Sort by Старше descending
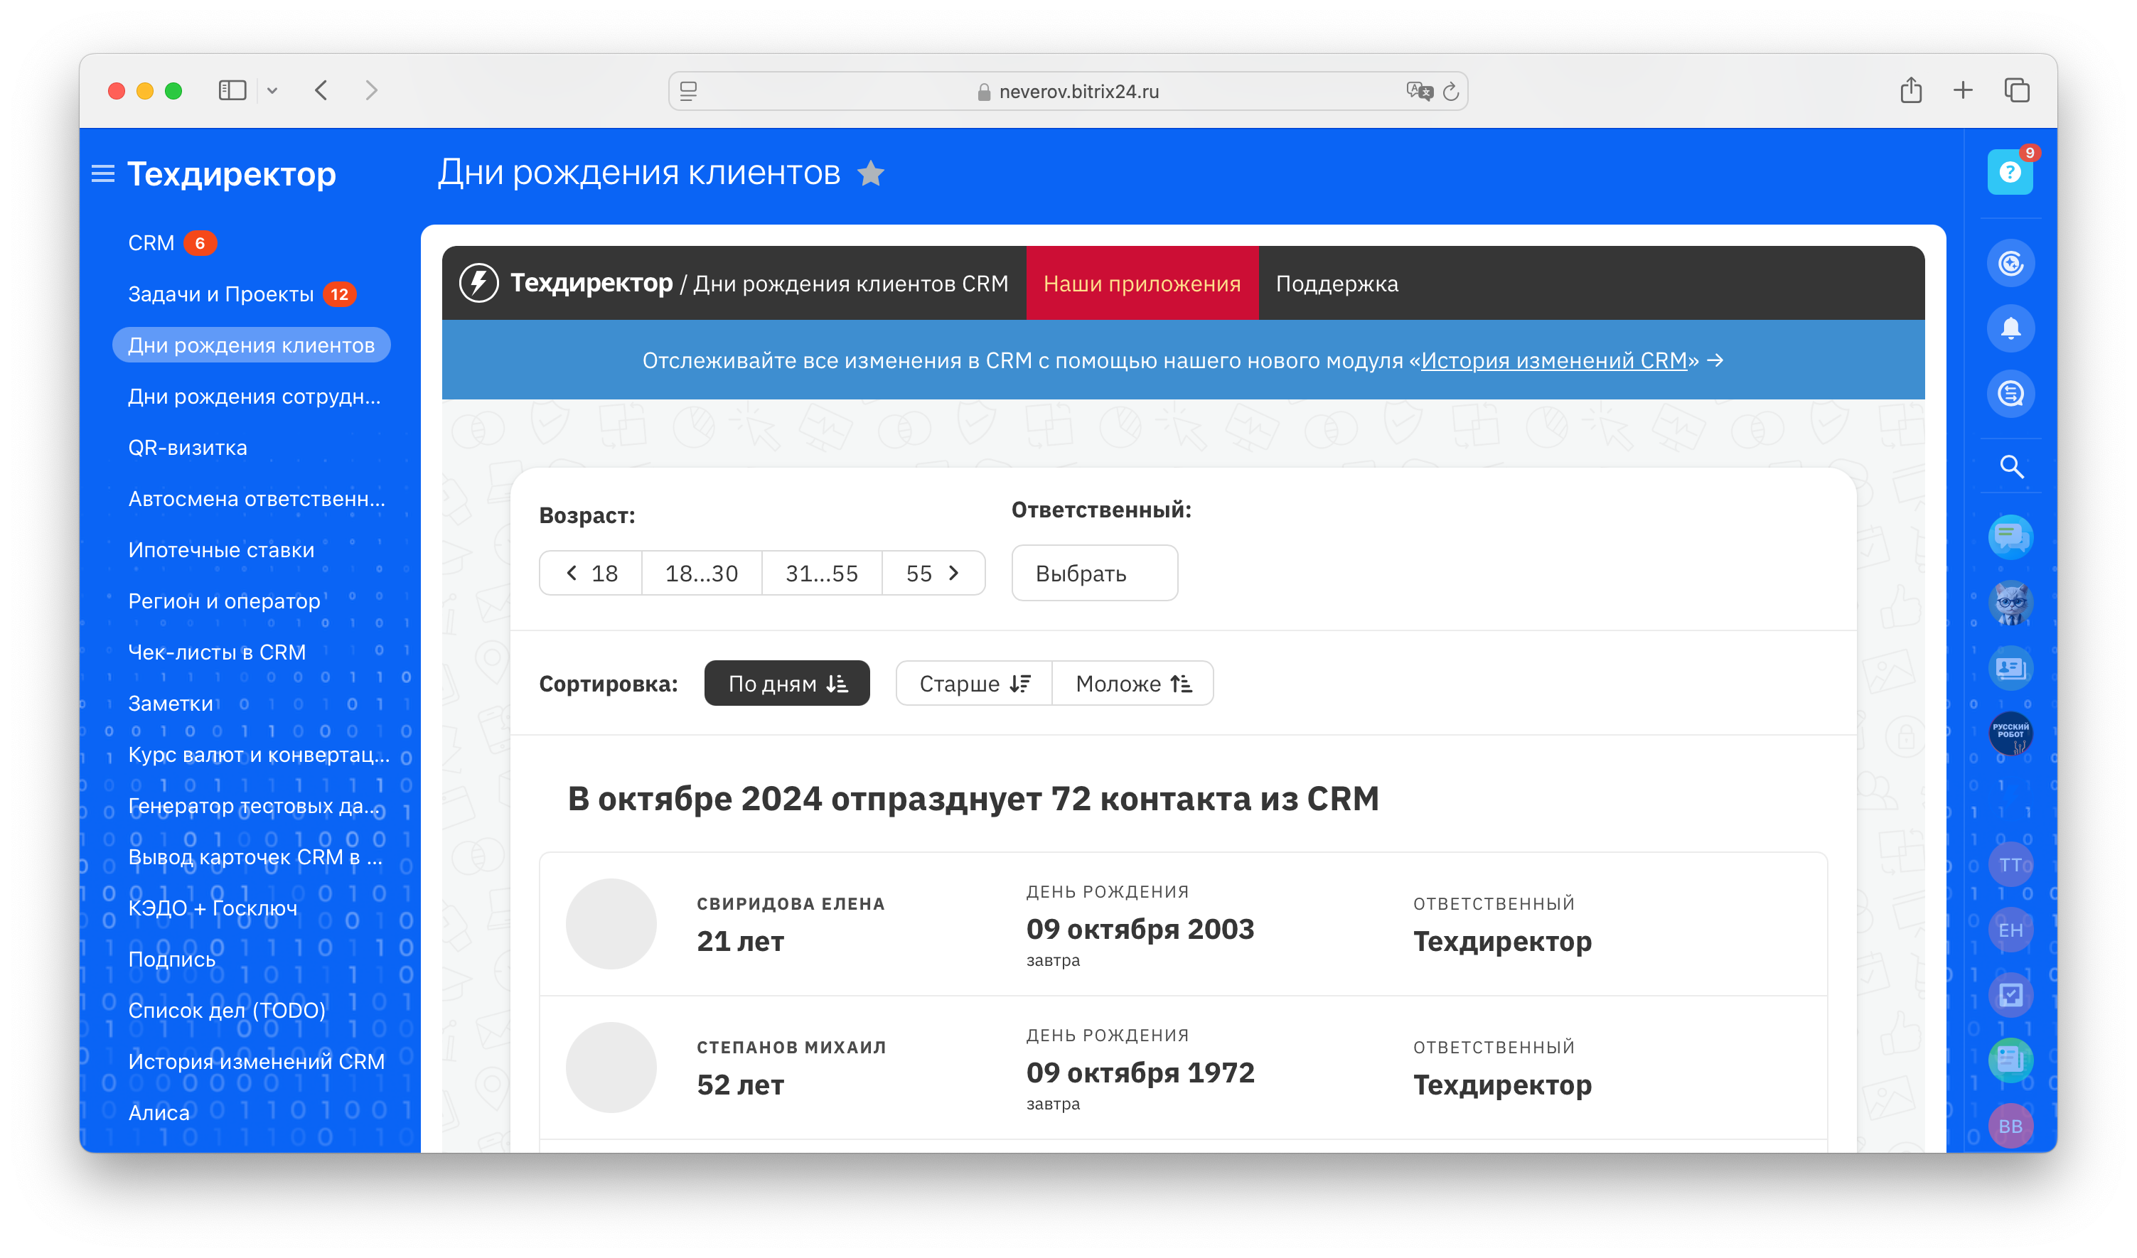This screenshot has width=2137, height=1258. [x=973, y=683]
